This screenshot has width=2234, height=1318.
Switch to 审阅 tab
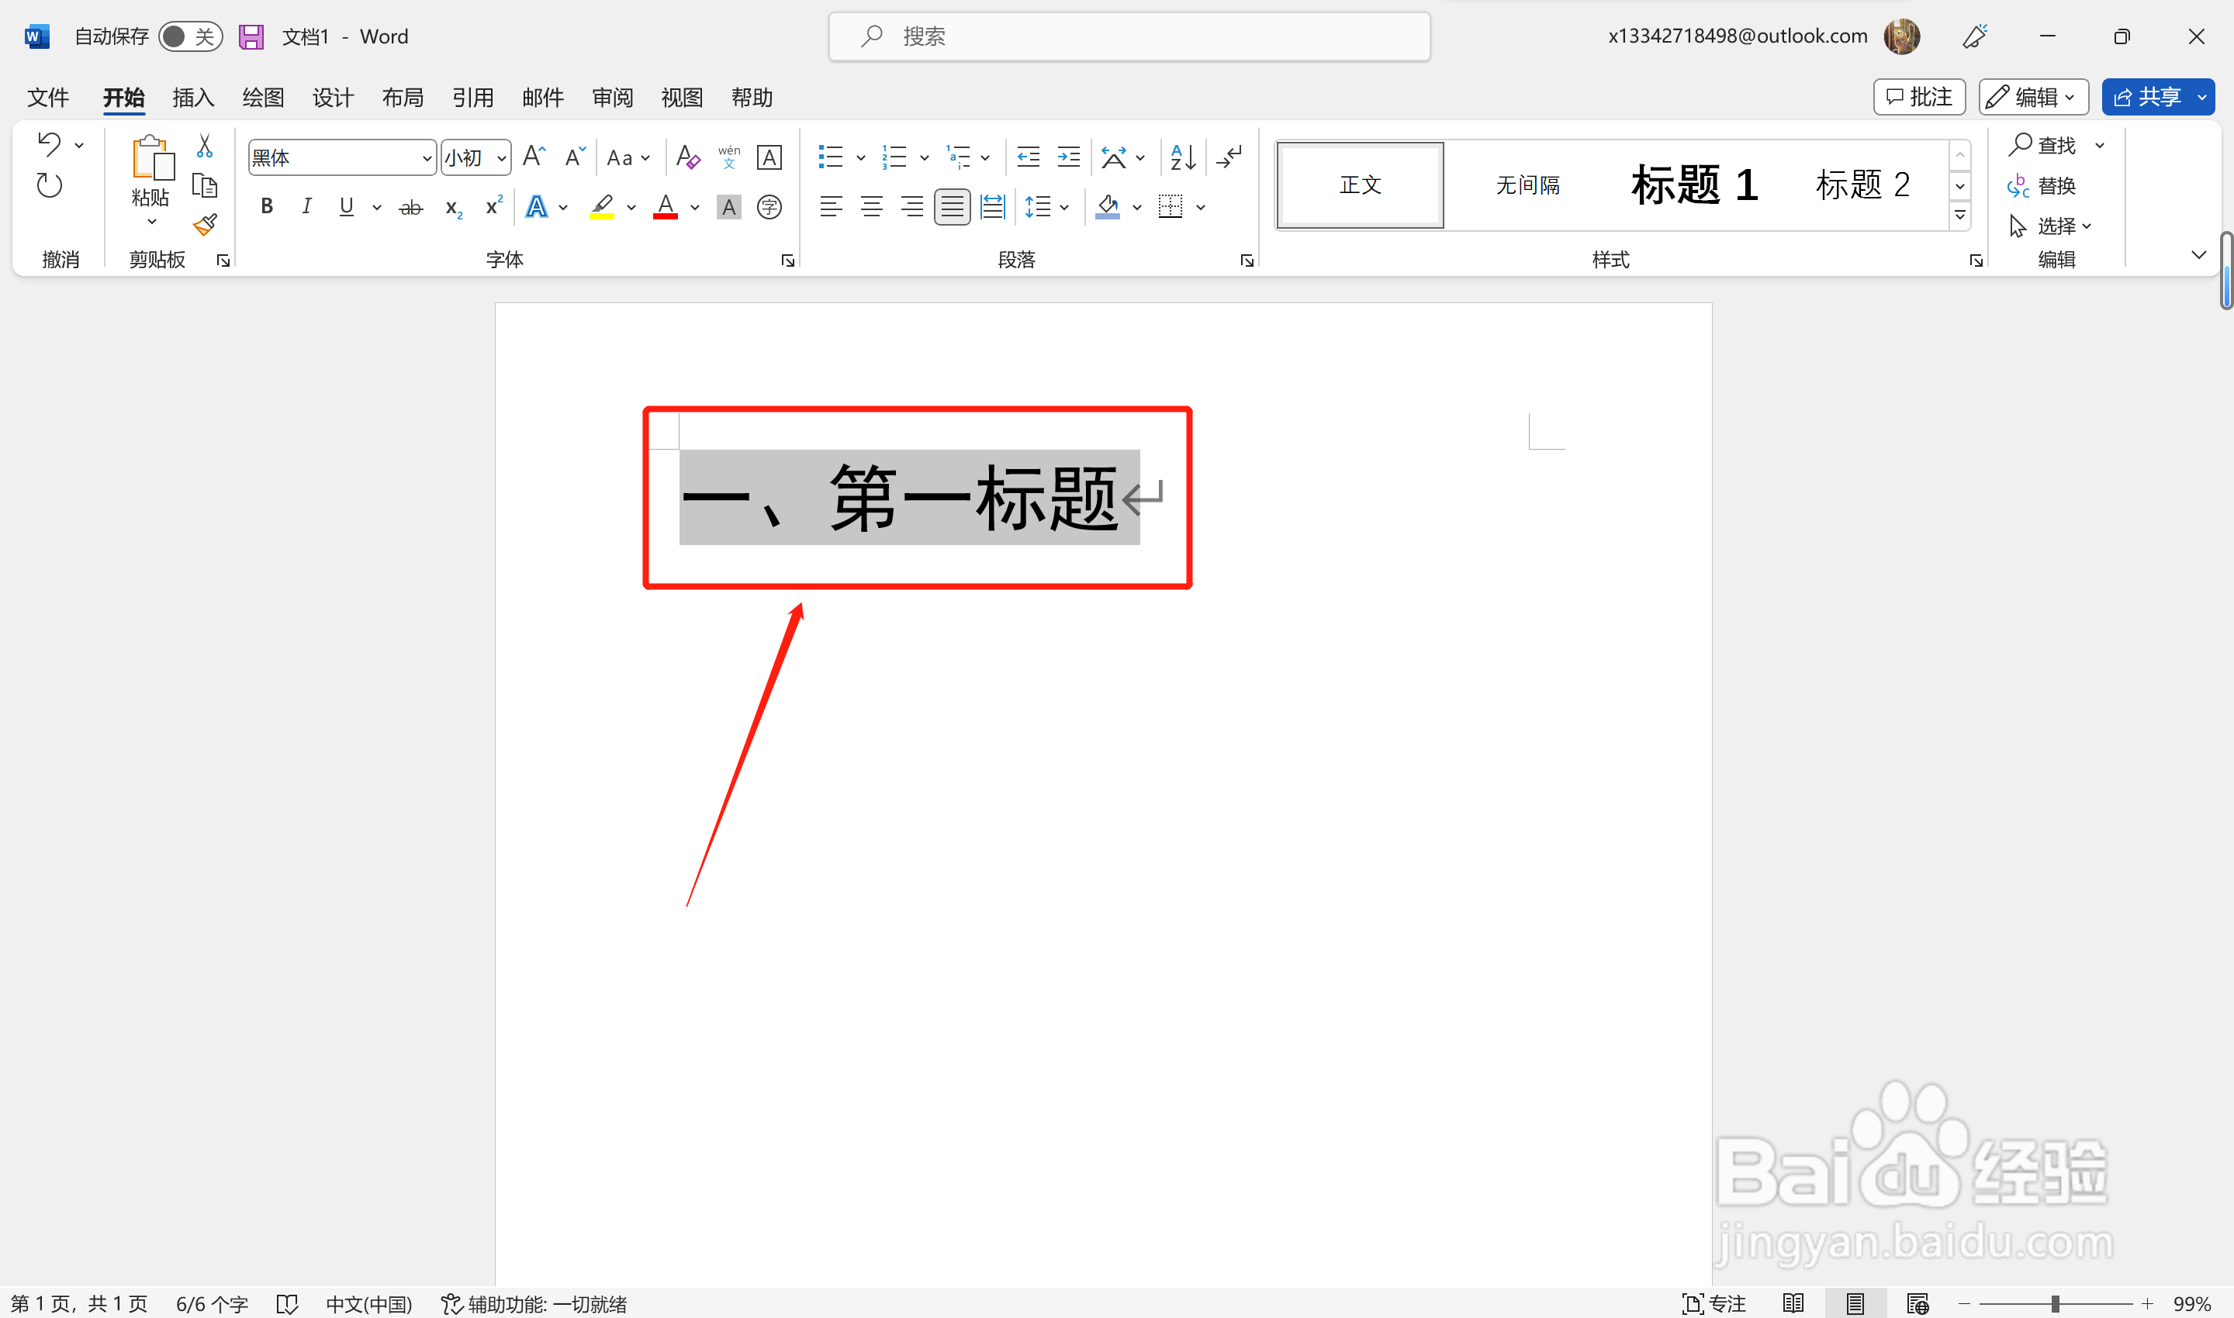point(612,98)
